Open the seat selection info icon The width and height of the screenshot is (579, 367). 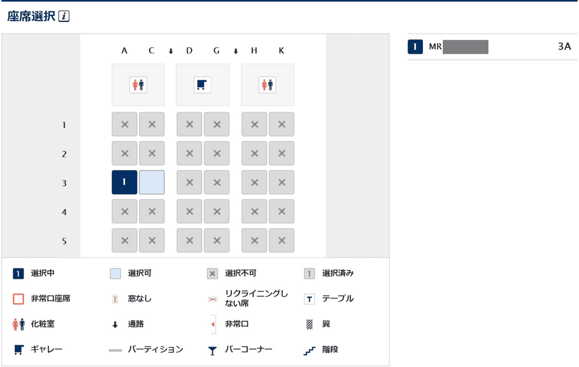coord(64,16)
